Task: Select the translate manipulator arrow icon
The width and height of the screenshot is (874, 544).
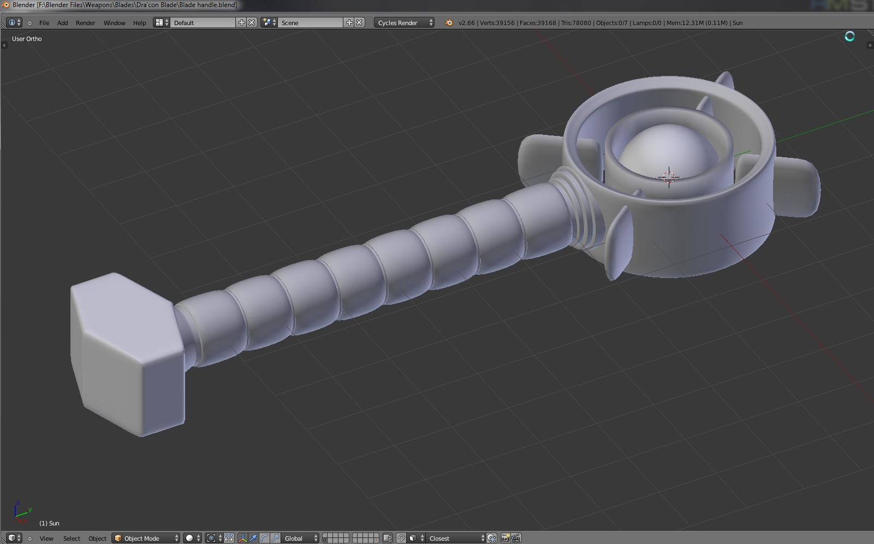Action: (x=253, y=538)
